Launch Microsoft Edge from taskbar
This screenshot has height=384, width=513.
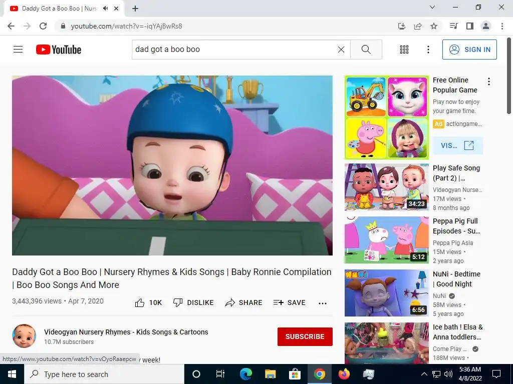pos(245,374)
